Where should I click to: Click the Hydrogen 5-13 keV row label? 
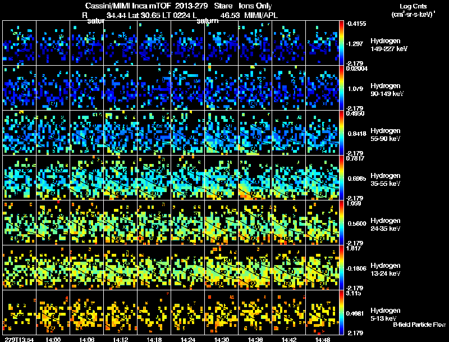386,314
